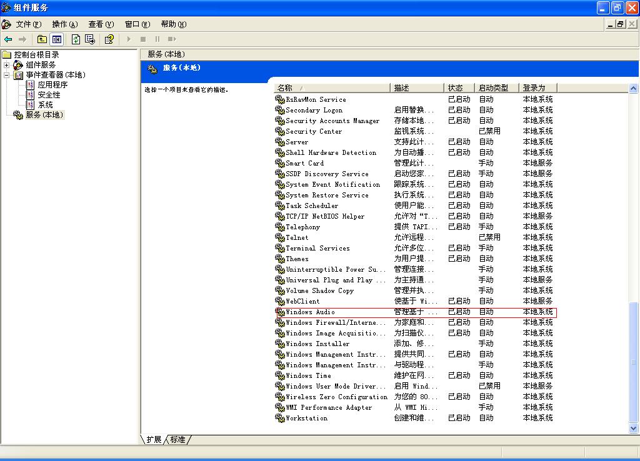The image size is (640, 461).
Task: Switch to the 标准 tab
Action: coord(178,440)
